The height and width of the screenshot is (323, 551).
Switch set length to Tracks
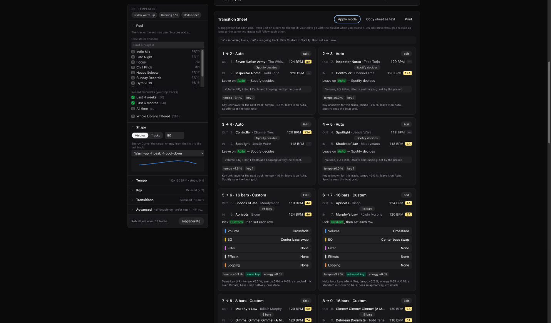[x=156, y=135]
